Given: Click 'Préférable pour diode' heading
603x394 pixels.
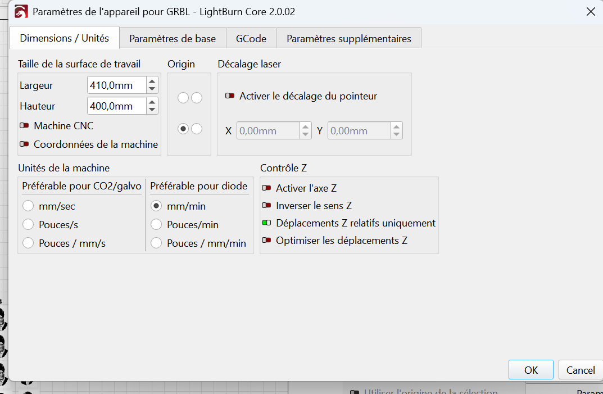Looking at the screenshot, I should [x=198, y=186].
